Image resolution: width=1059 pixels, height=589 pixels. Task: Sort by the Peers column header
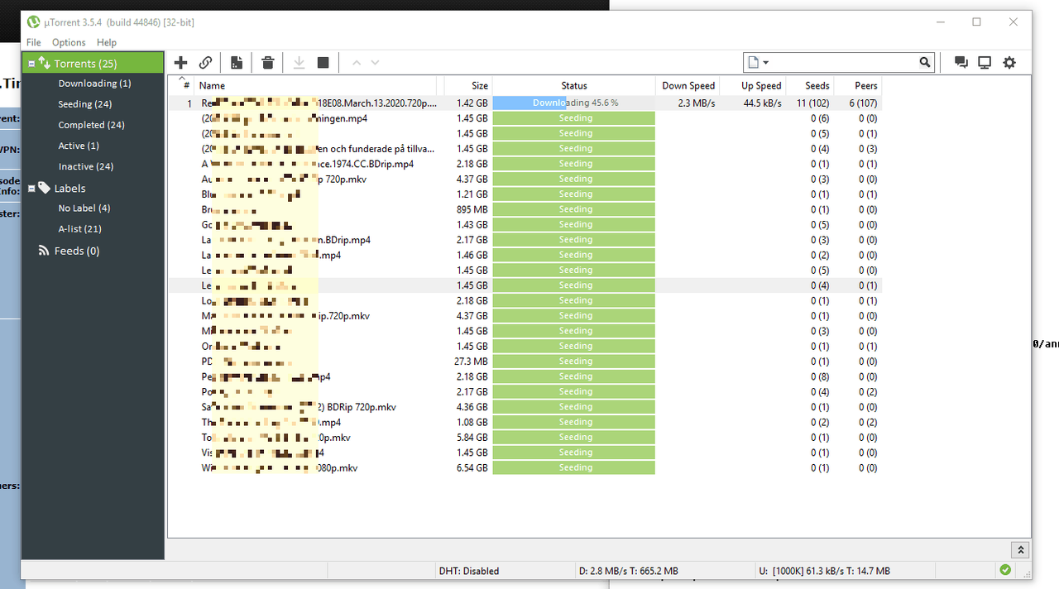click(857, 85)
